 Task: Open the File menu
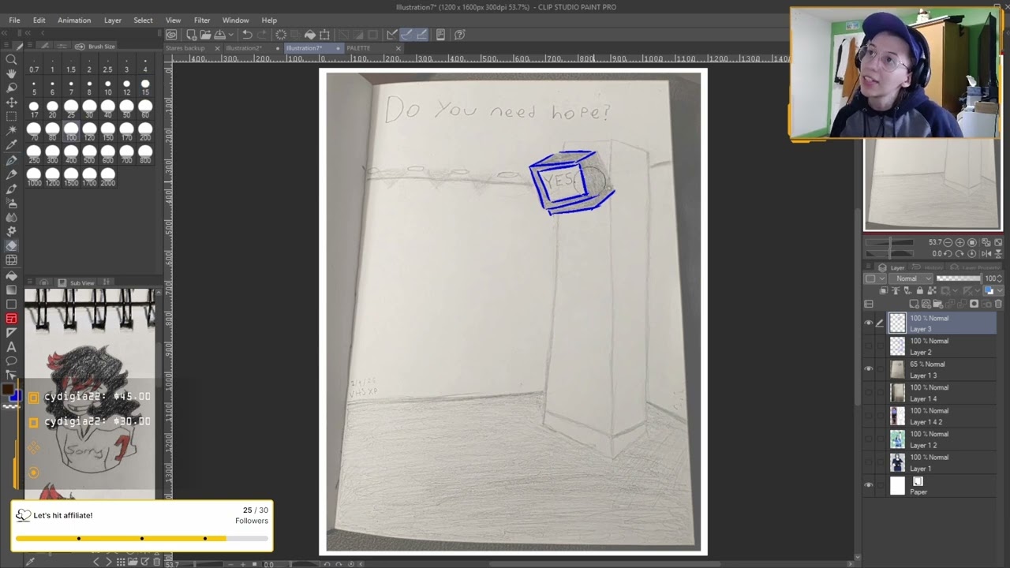pos(14,20)
